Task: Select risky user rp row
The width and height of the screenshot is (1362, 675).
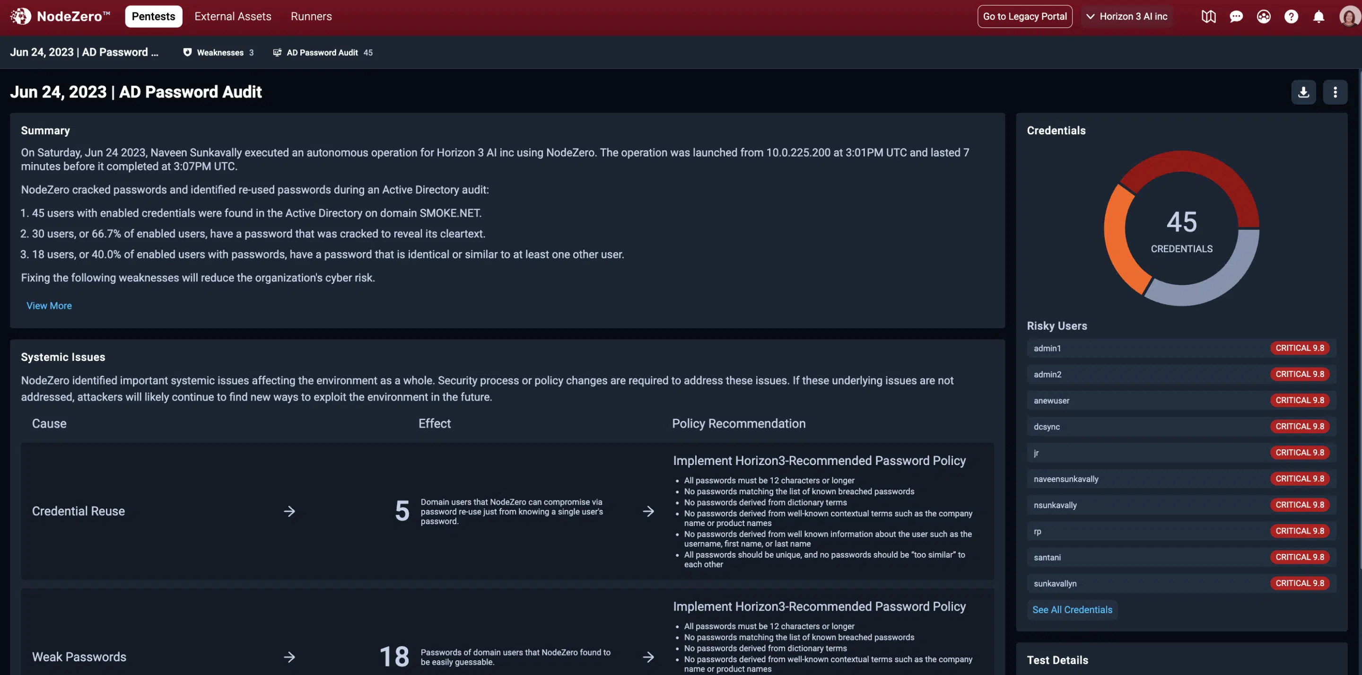Action: click(1181, 531)
